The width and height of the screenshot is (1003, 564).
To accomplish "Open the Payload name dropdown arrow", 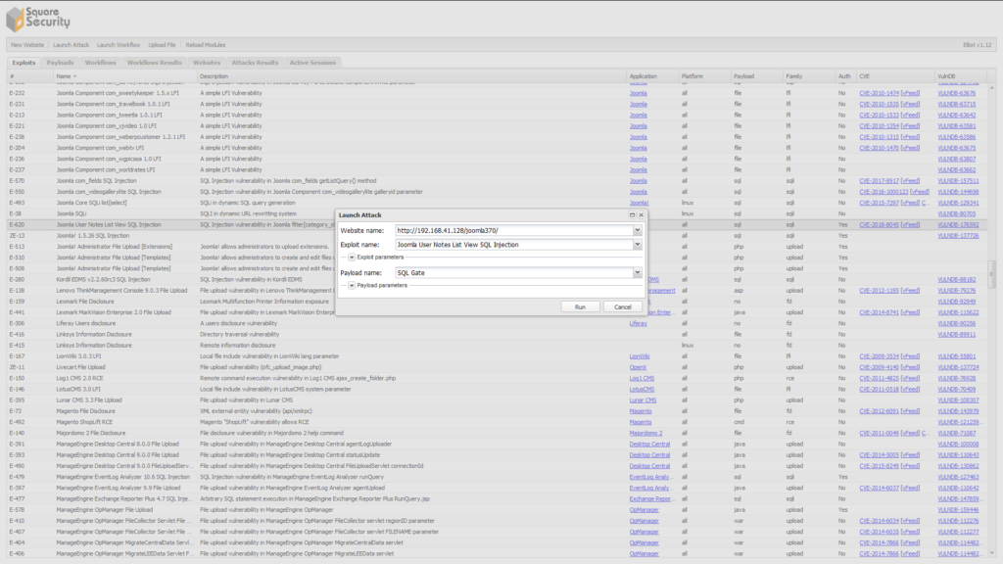I will coord(637,272).
